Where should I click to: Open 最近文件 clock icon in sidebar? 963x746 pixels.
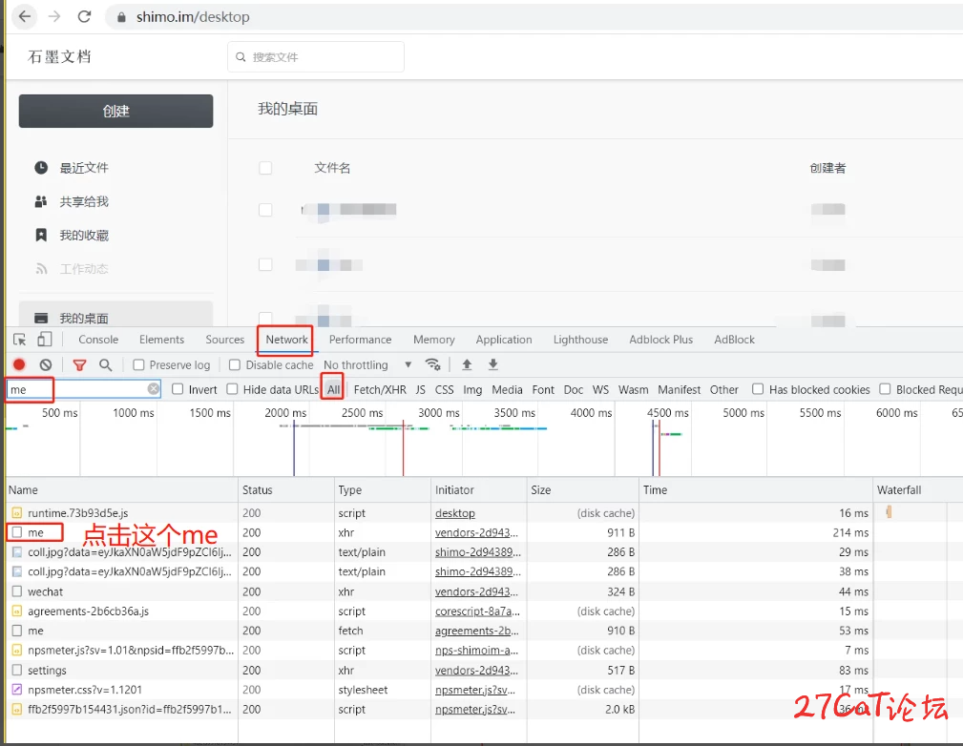41,168
